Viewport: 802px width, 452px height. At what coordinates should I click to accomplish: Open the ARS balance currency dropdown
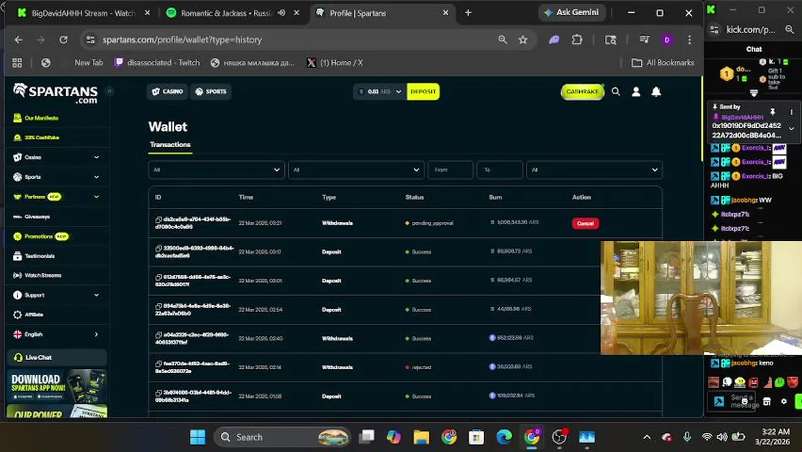[x=380, y=92]
